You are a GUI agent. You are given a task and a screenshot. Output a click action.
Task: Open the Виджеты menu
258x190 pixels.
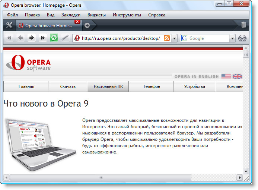point(96,15)
